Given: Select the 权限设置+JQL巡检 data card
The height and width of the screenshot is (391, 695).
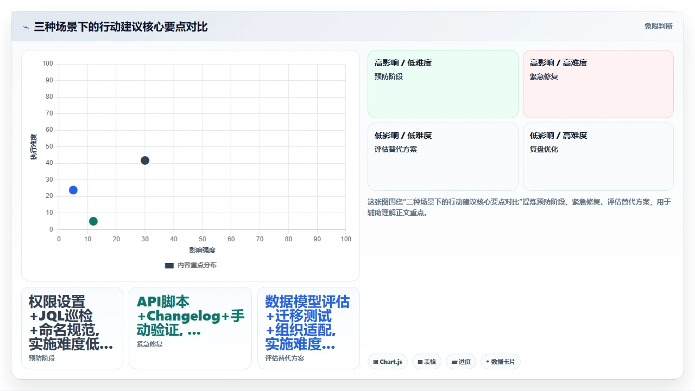Looking at the screenshot, I should 72,328.
